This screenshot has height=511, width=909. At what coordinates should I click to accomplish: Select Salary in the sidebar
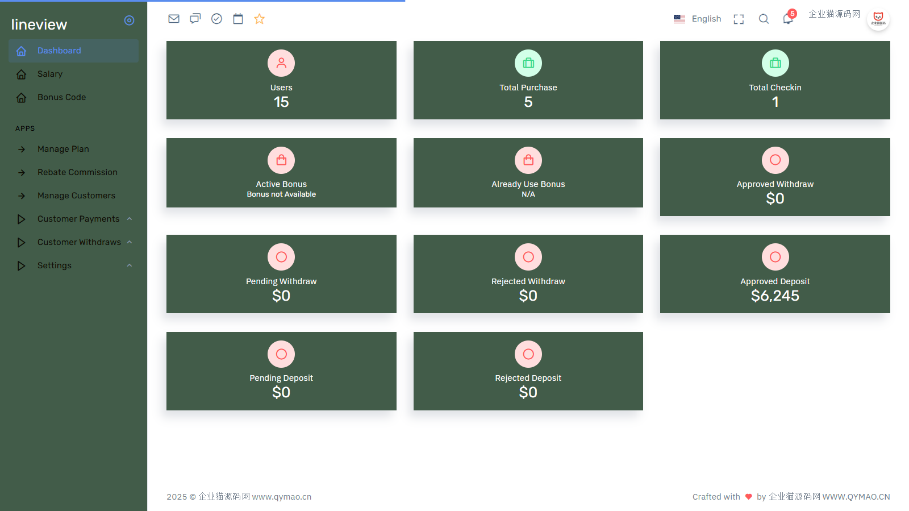[50, 74]
